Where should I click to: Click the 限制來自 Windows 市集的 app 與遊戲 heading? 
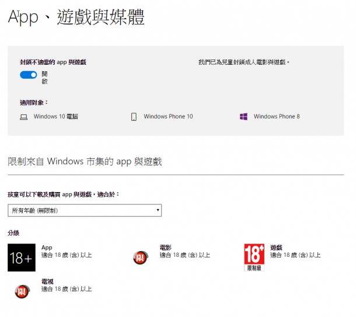[85, 162]
